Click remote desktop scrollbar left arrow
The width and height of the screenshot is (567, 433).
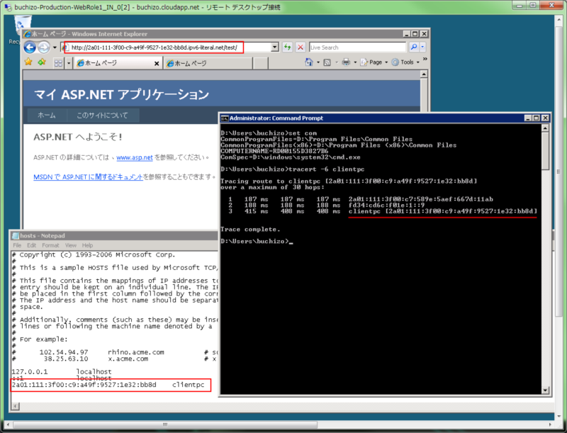[x=8, y=424]
